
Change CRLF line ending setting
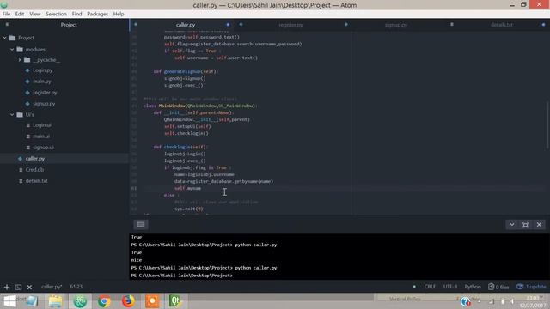430,287
